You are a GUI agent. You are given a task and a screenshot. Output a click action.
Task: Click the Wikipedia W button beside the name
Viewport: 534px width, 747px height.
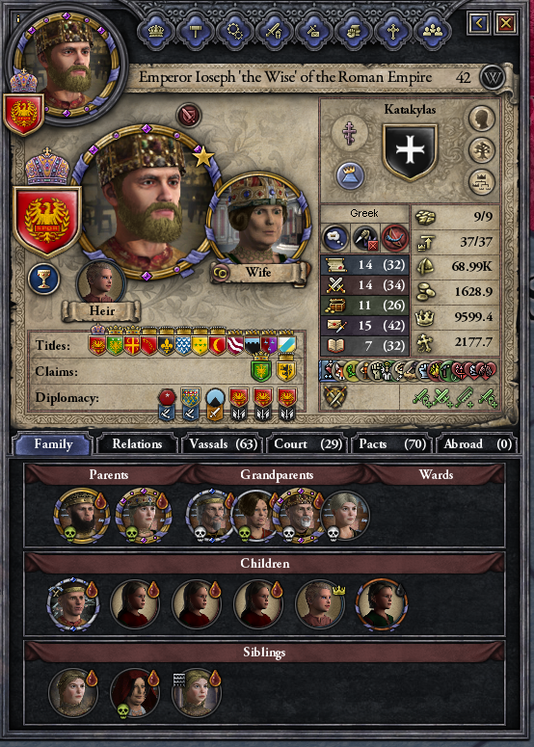coord(493,78)
